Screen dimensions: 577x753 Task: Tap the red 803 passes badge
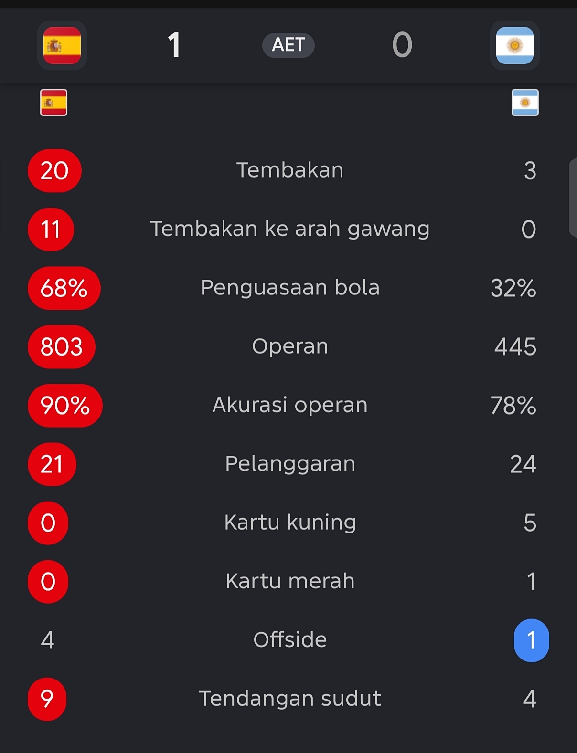tap(61, 347)
